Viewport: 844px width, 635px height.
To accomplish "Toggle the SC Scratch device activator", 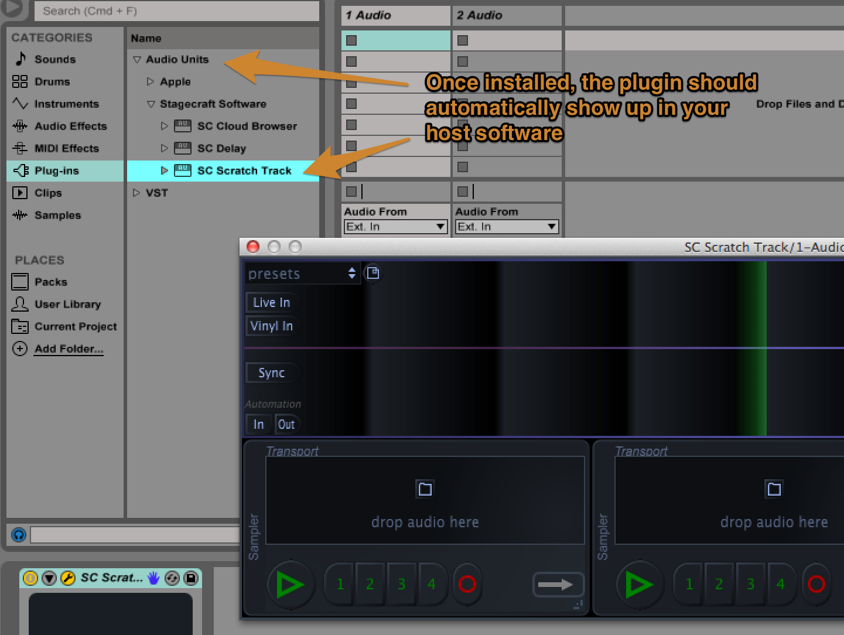I will 30,578.
